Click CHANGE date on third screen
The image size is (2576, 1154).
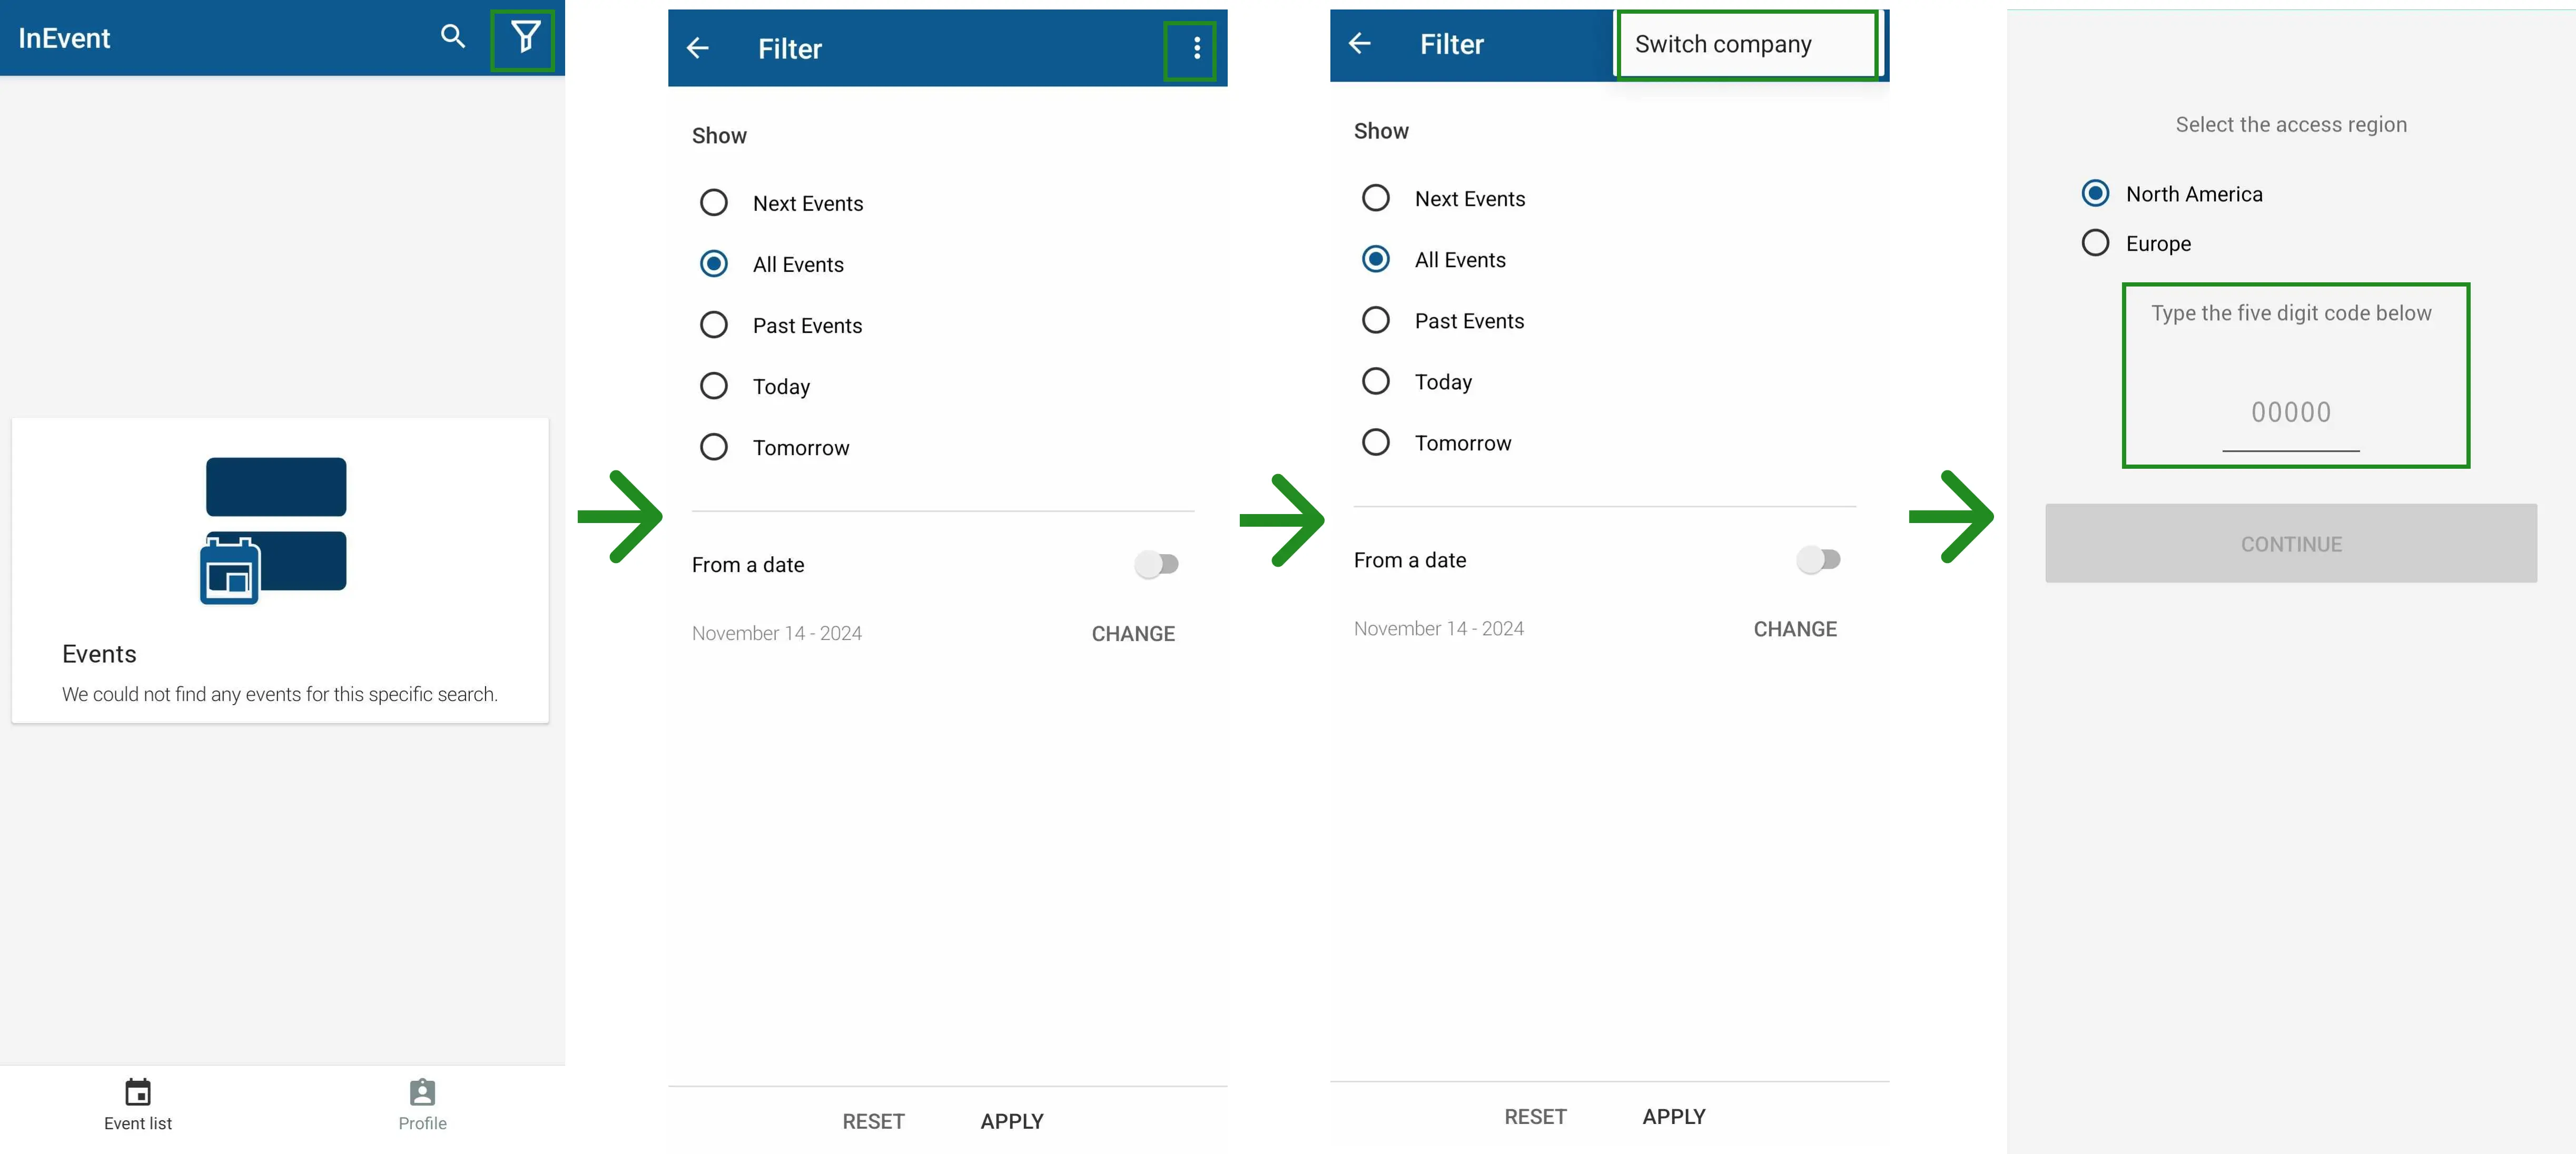pyautogui.click(x=1795, y=629)
